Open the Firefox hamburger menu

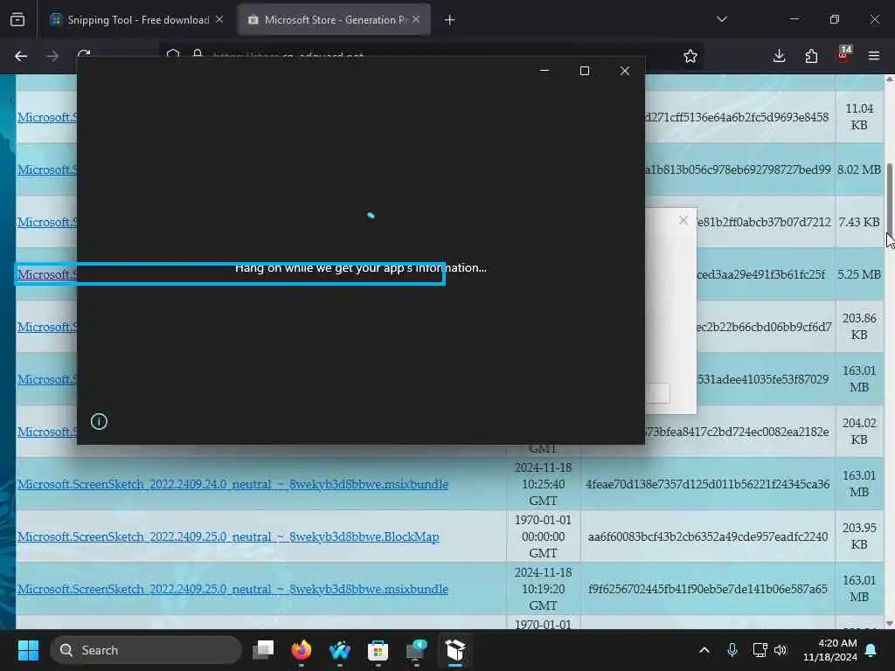[x=874, y=56]
